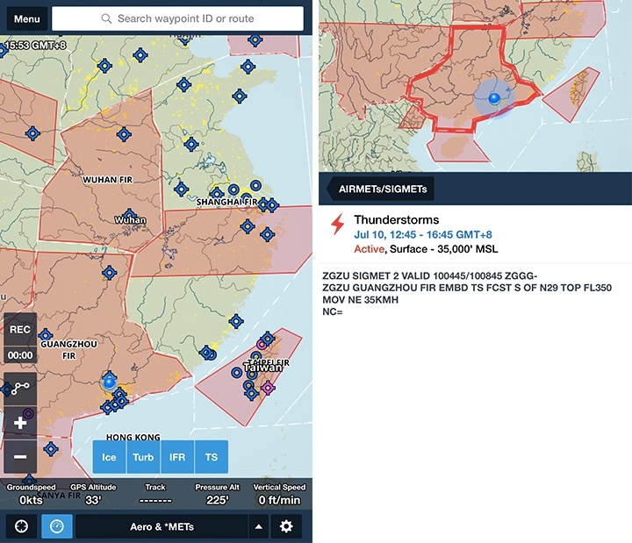This screenshot has width=632, height=543.
Task: Select the ZGZU SIGMET 2 VALID text line
Action: pyautogui.click(x=429, y=276)
